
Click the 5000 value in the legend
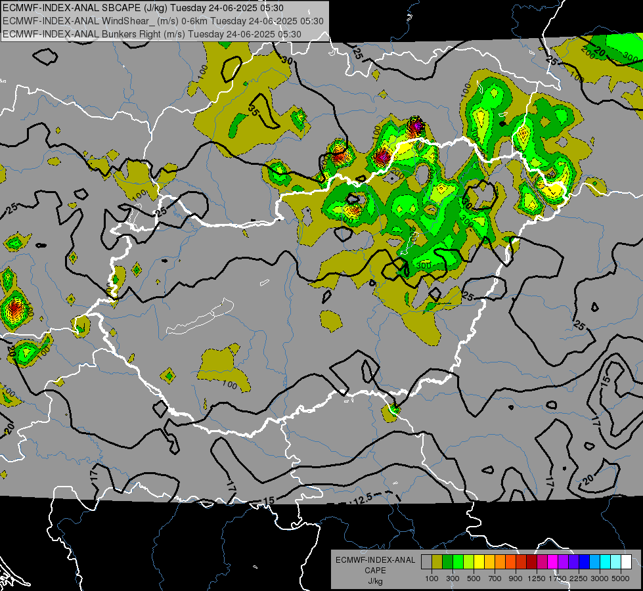(621, 579)
